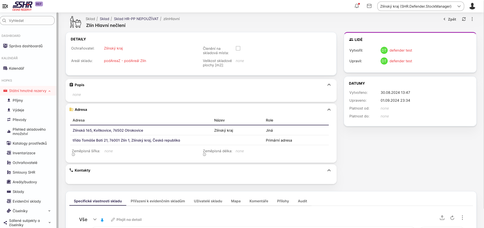This screenshot has width=484, height=228.
Task: Collapse the Popis section
Action: [329, 85]
